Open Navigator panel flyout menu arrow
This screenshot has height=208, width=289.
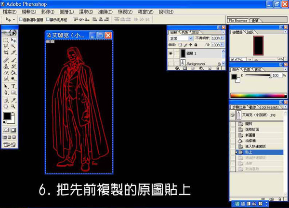(285, 32)
